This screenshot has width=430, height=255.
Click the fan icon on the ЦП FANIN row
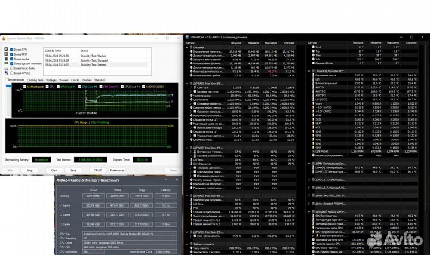[313, 151]
